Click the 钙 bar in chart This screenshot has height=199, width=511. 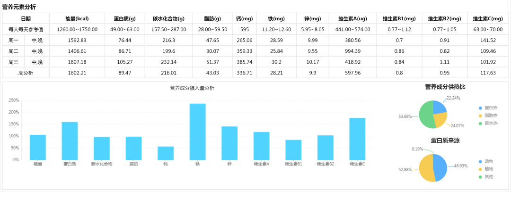pos(166,153)
